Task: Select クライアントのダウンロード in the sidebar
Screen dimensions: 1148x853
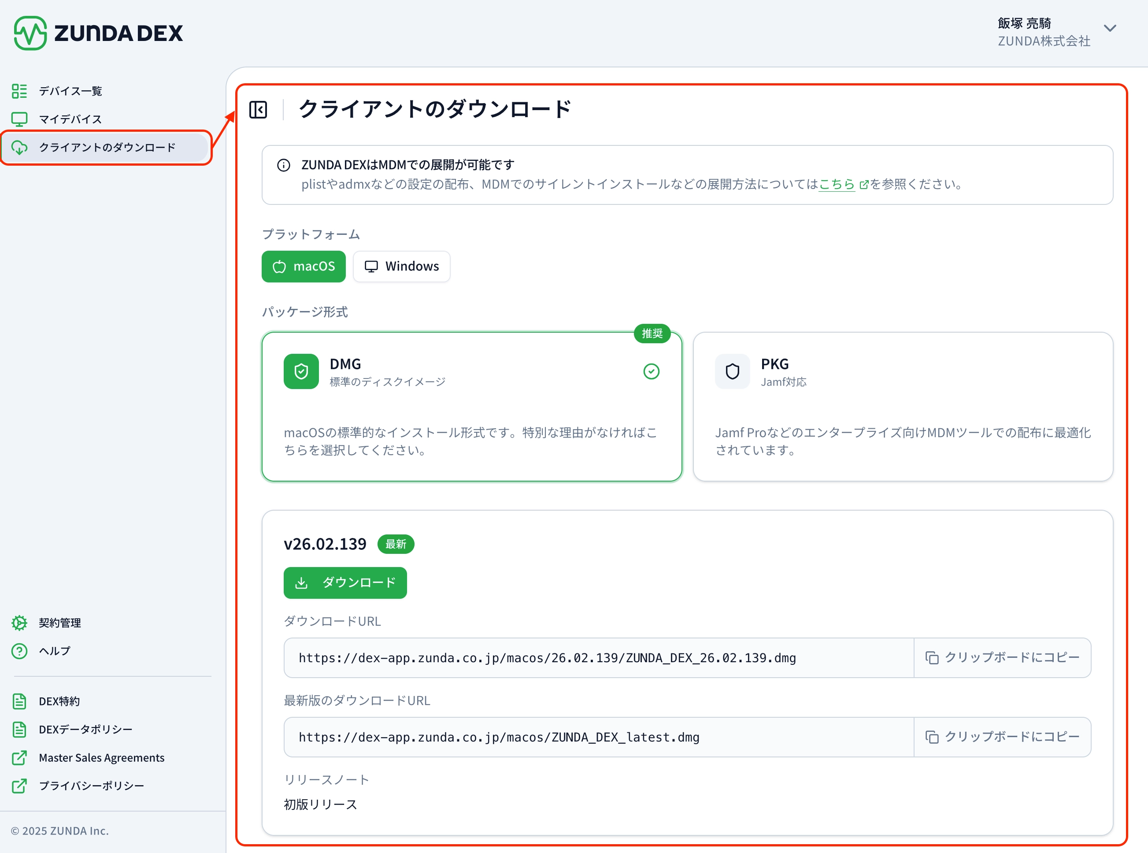Action: 107,148
